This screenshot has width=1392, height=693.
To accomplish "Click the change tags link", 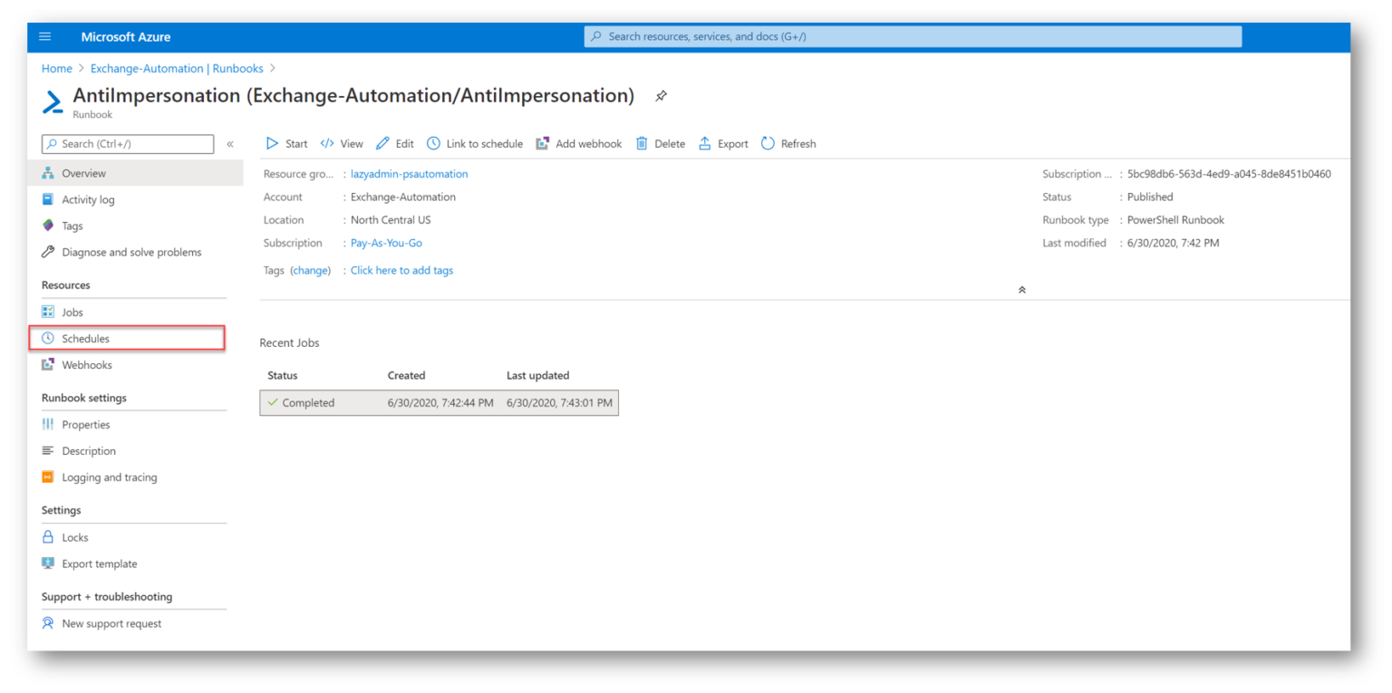I will point(310,270).
